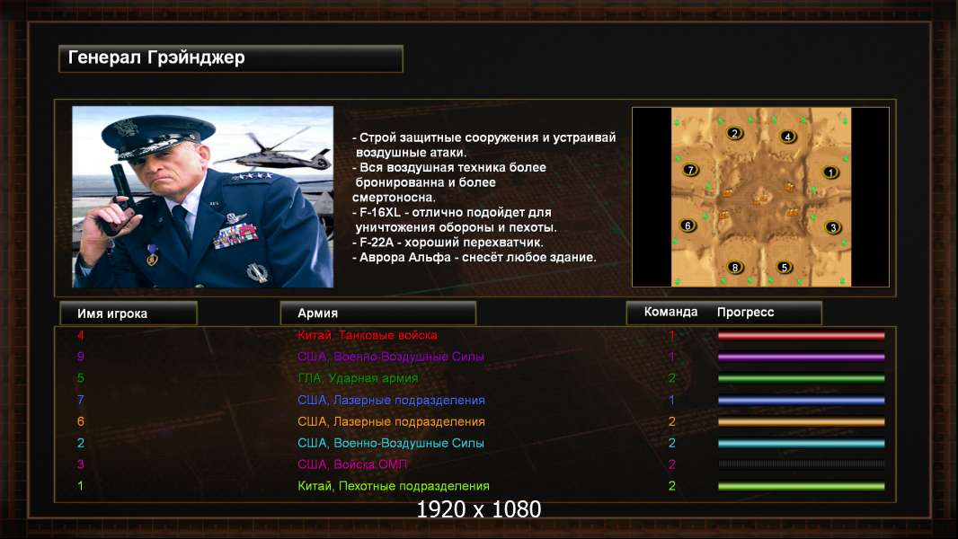The width and height of the screenshot is (958, 539).
Task: Click army 'ГЛА, Ударная армия'
Action: point(358,378)
